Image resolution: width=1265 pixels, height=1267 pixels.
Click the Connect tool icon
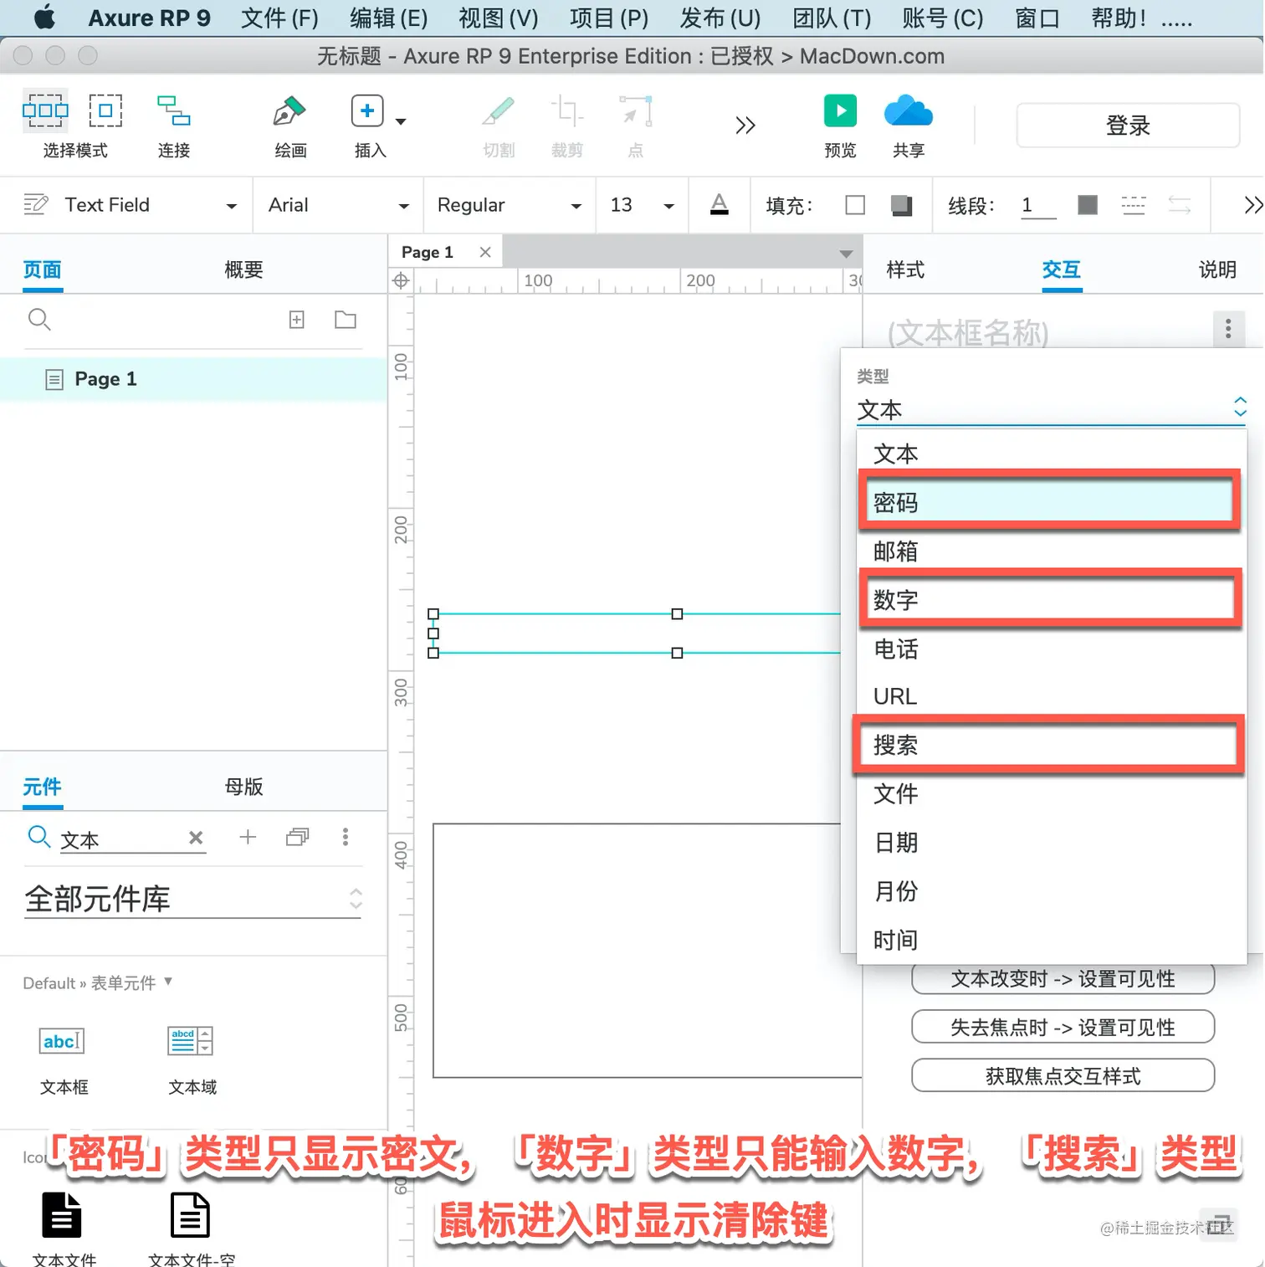[173, 110]
